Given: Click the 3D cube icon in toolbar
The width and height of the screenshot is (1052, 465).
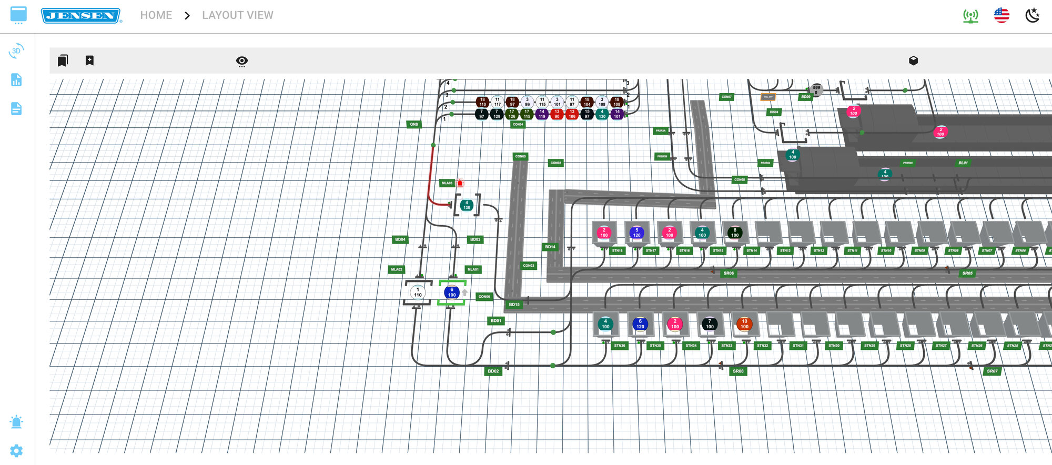Looking at the screenshot, I should click(913, 61).
